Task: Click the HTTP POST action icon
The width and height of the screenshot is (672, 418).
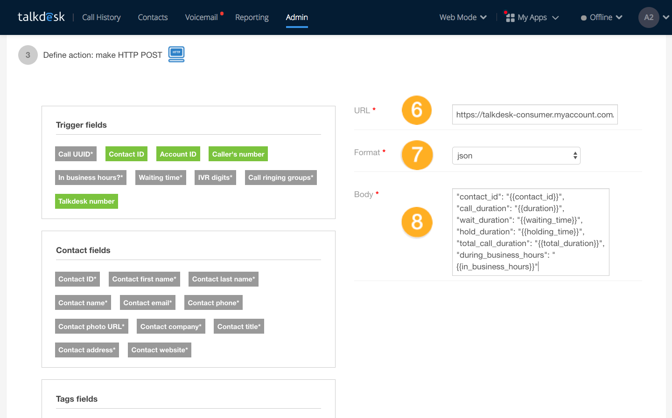Action: click(x=176, y=54)
